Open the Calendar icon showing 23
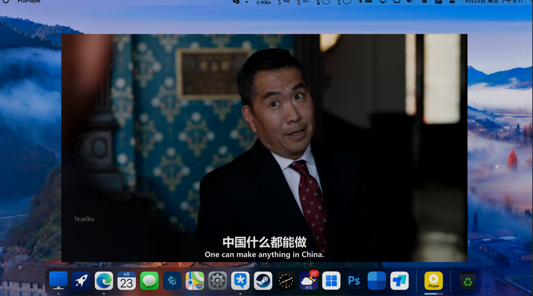This screenshot has height=296, width=533. [x=127, y=281]
